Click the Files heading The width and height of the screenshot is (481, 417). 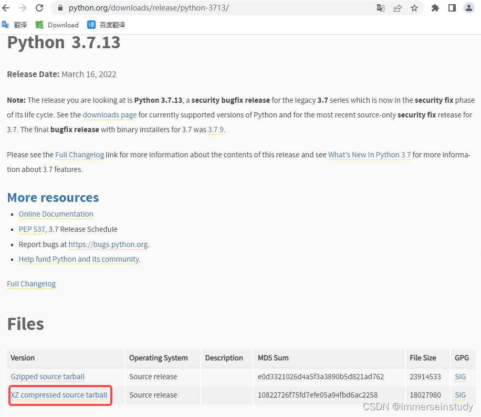(x=25, y=324)
